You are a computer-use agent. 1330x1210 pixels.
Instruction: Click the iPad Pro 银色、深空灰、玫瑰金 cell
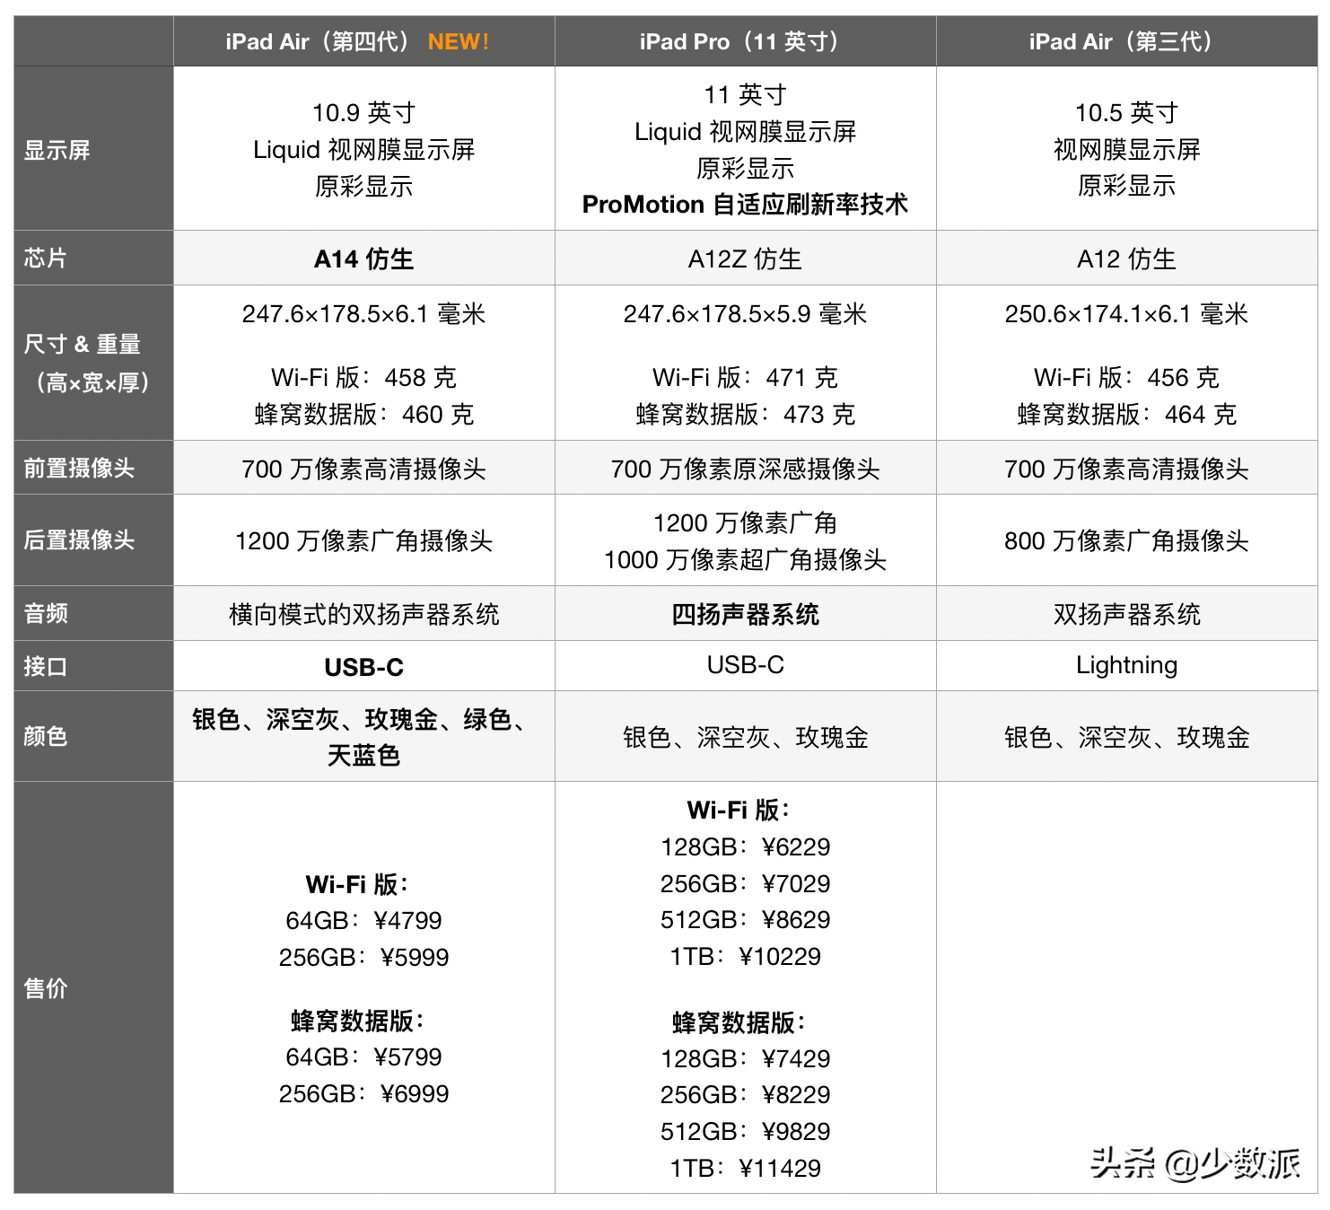click(745, 738)
